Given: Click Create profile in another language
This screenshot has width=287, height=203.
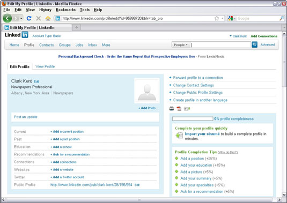Looking at the screenshot, I should [200, 100].
